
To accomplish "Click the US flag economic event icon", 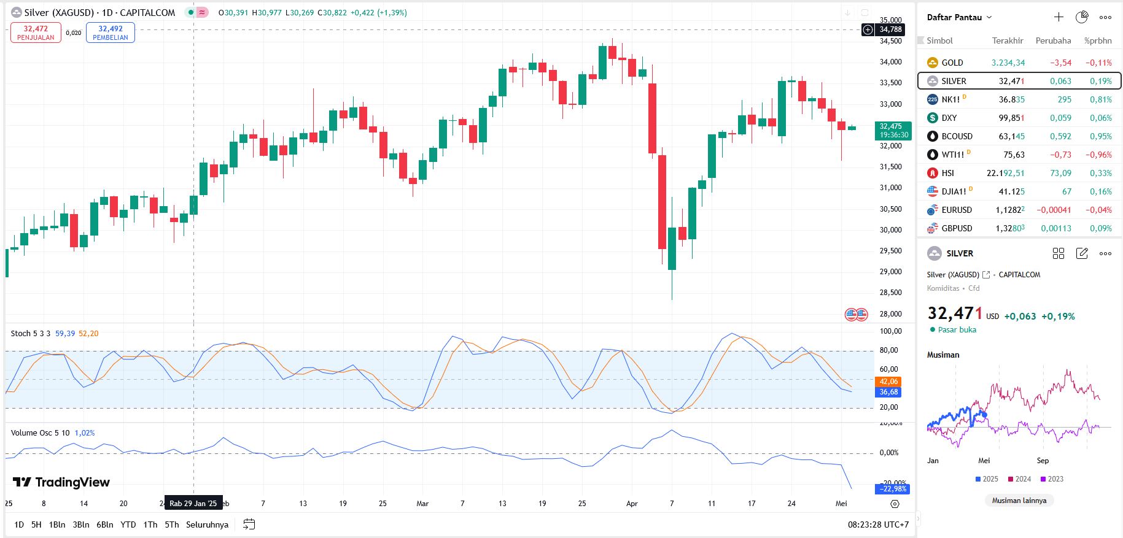I will [856, 315].
